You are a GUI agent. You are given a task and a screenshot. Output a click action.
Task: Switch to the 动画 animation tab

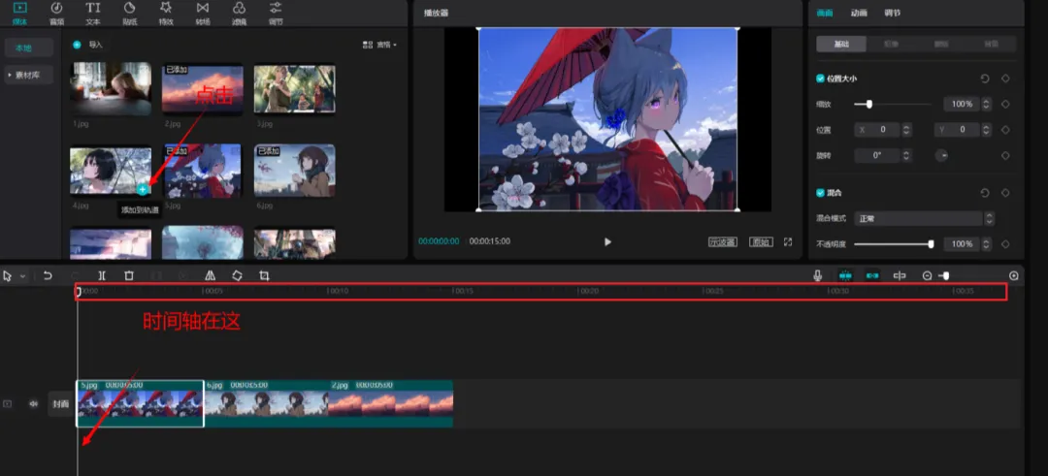click(x=859, y=13)
